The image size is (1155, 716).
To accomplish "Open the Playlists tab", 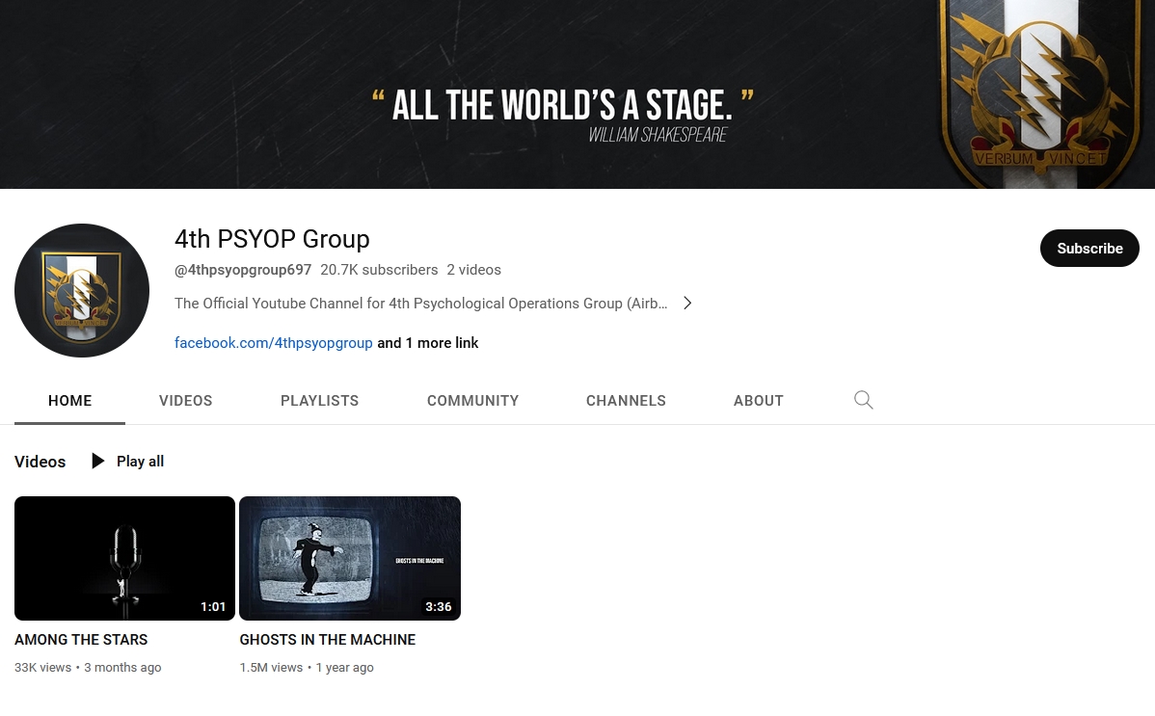I will coord(320,401).
